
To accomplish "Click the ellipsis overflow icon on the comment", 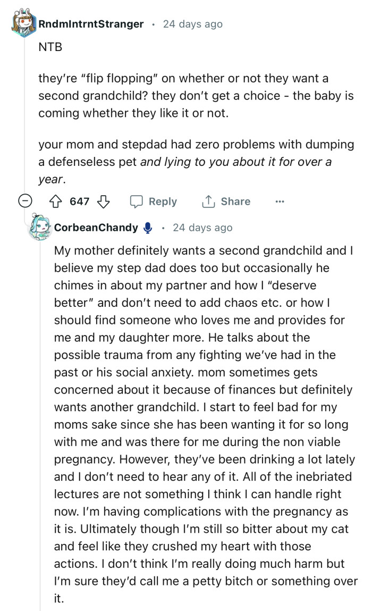I will [x=279, y=202].
